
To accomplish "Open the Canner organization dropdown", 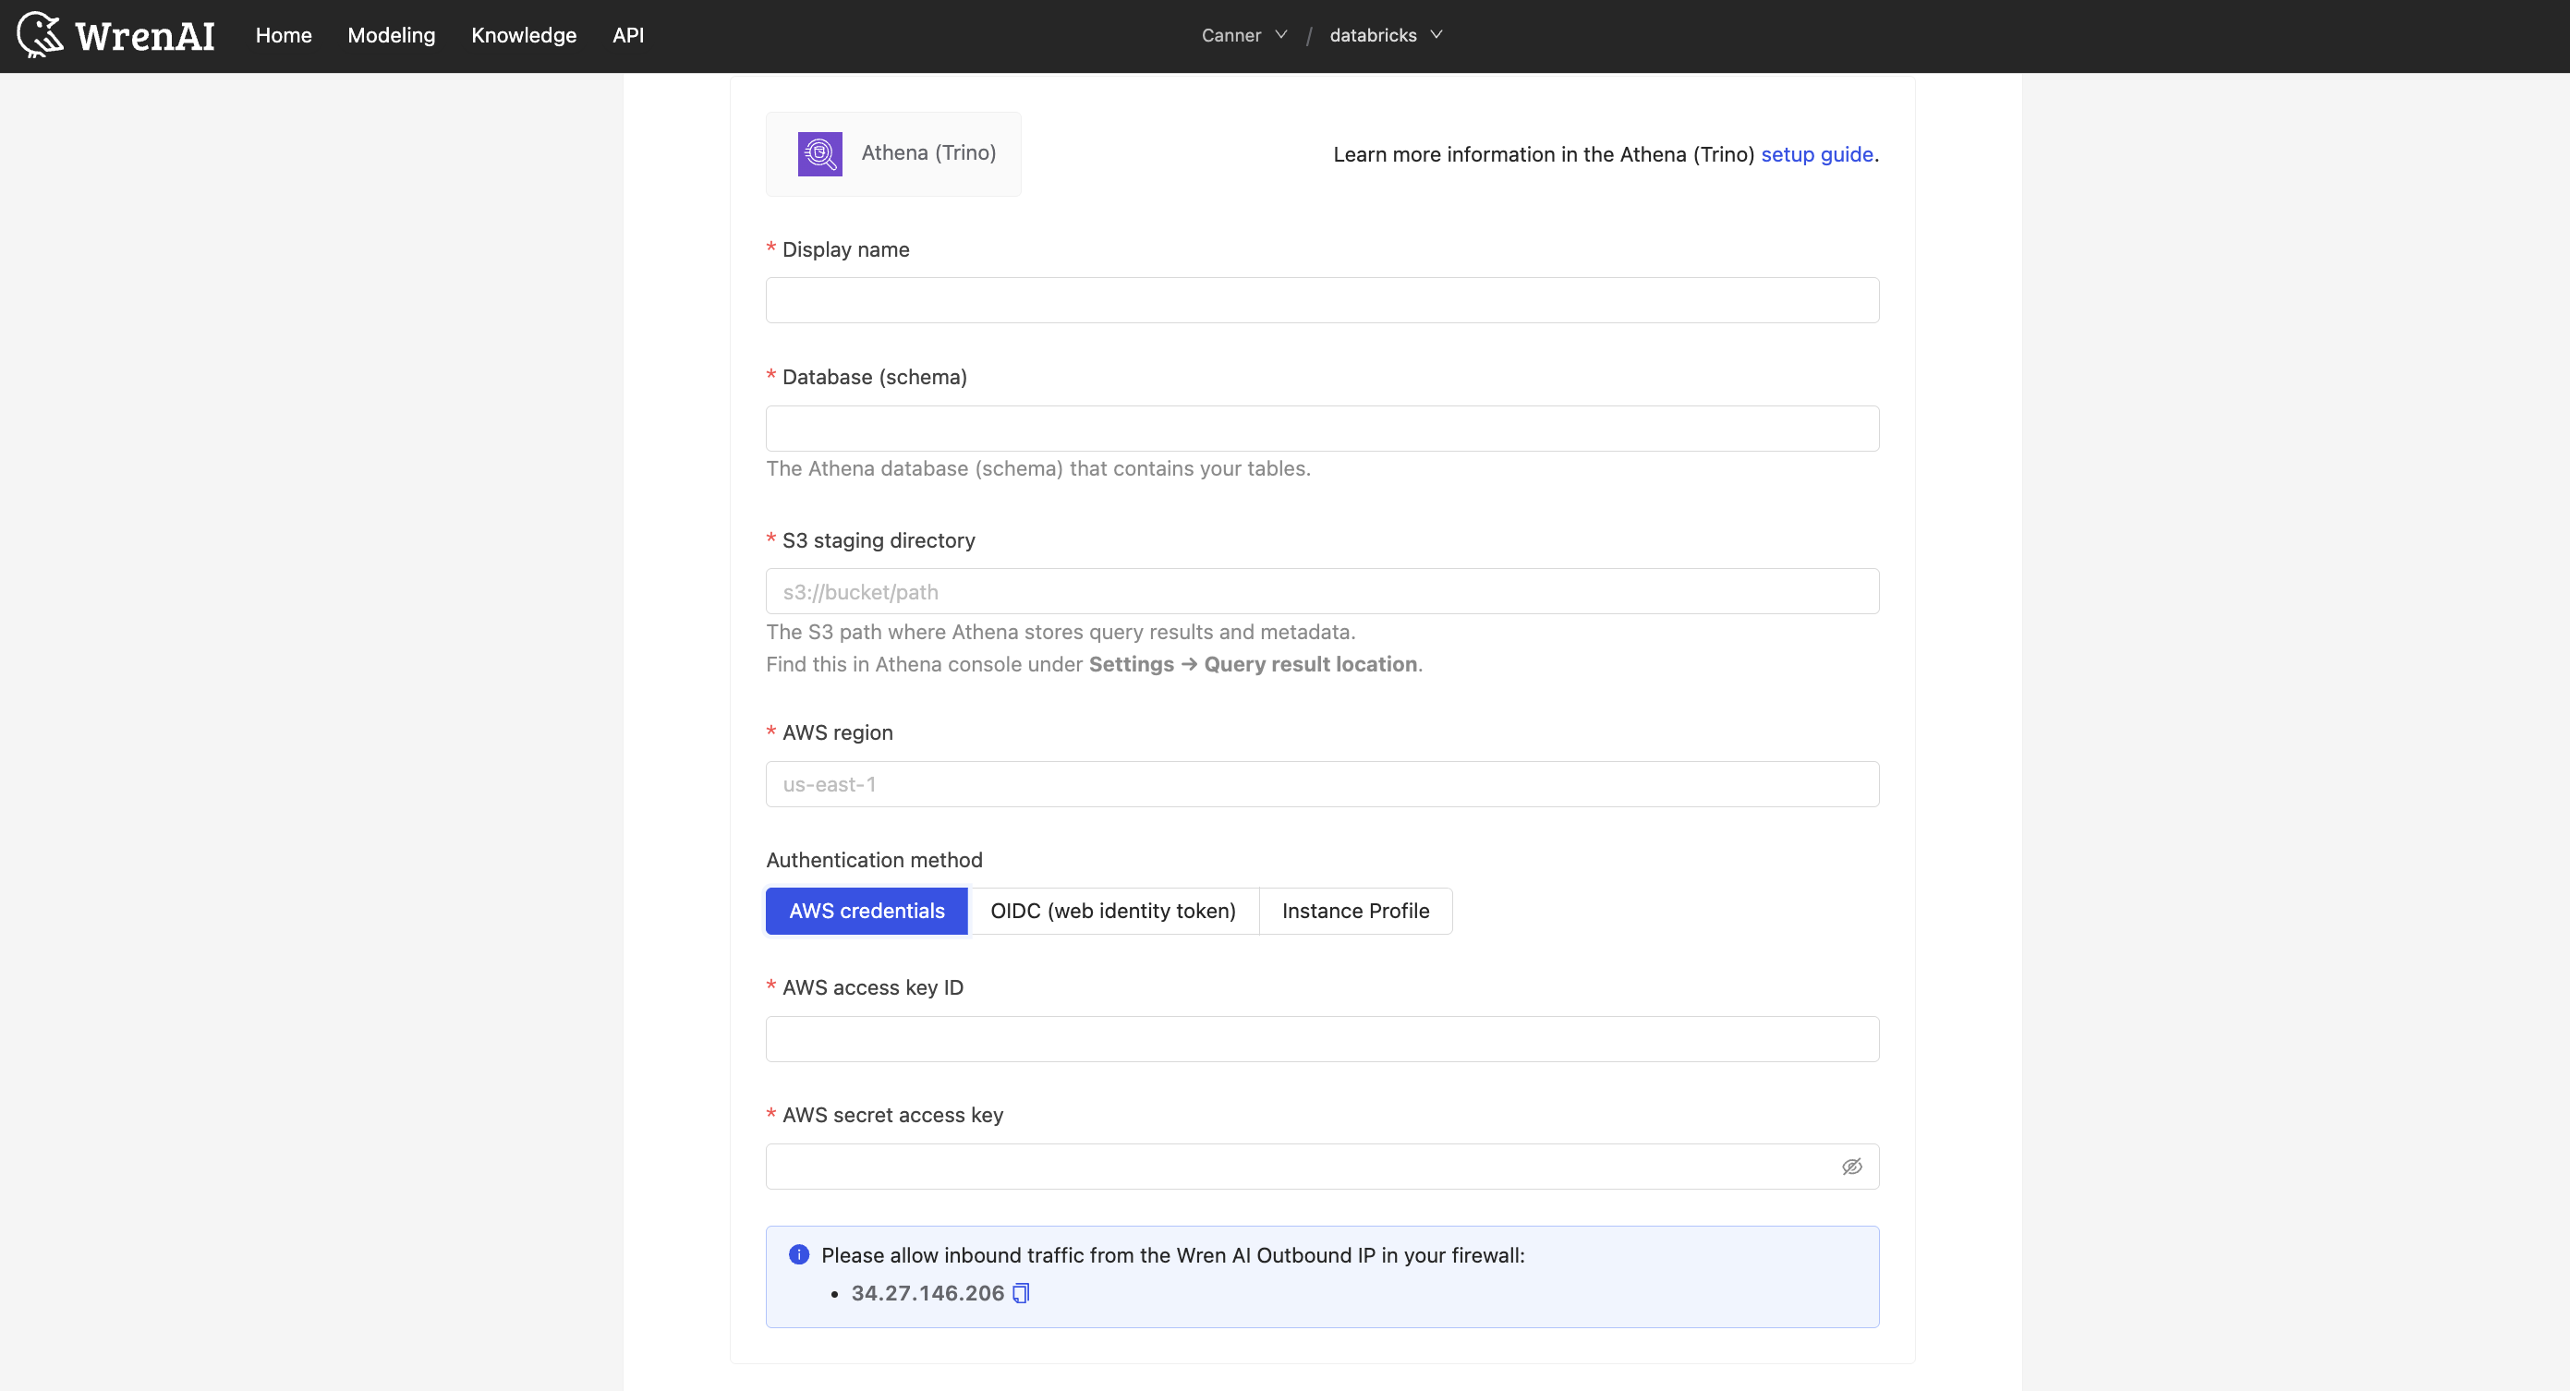I will pos(1231,35).
